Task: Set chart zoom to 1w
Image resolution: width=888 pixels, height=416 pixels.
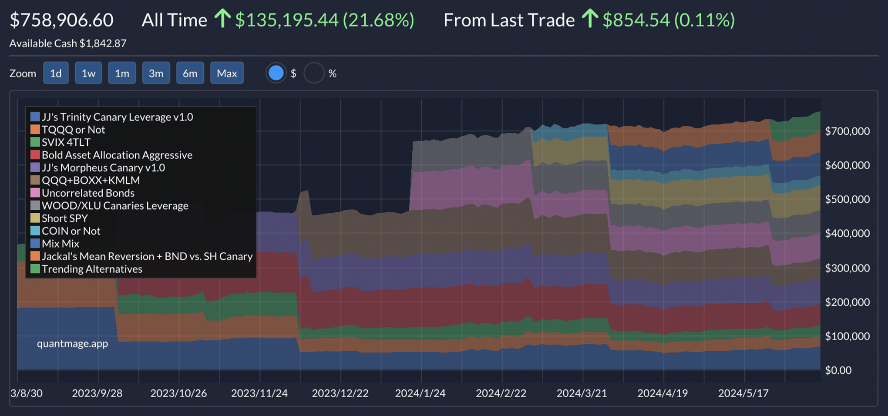Action: coord(88,73)
